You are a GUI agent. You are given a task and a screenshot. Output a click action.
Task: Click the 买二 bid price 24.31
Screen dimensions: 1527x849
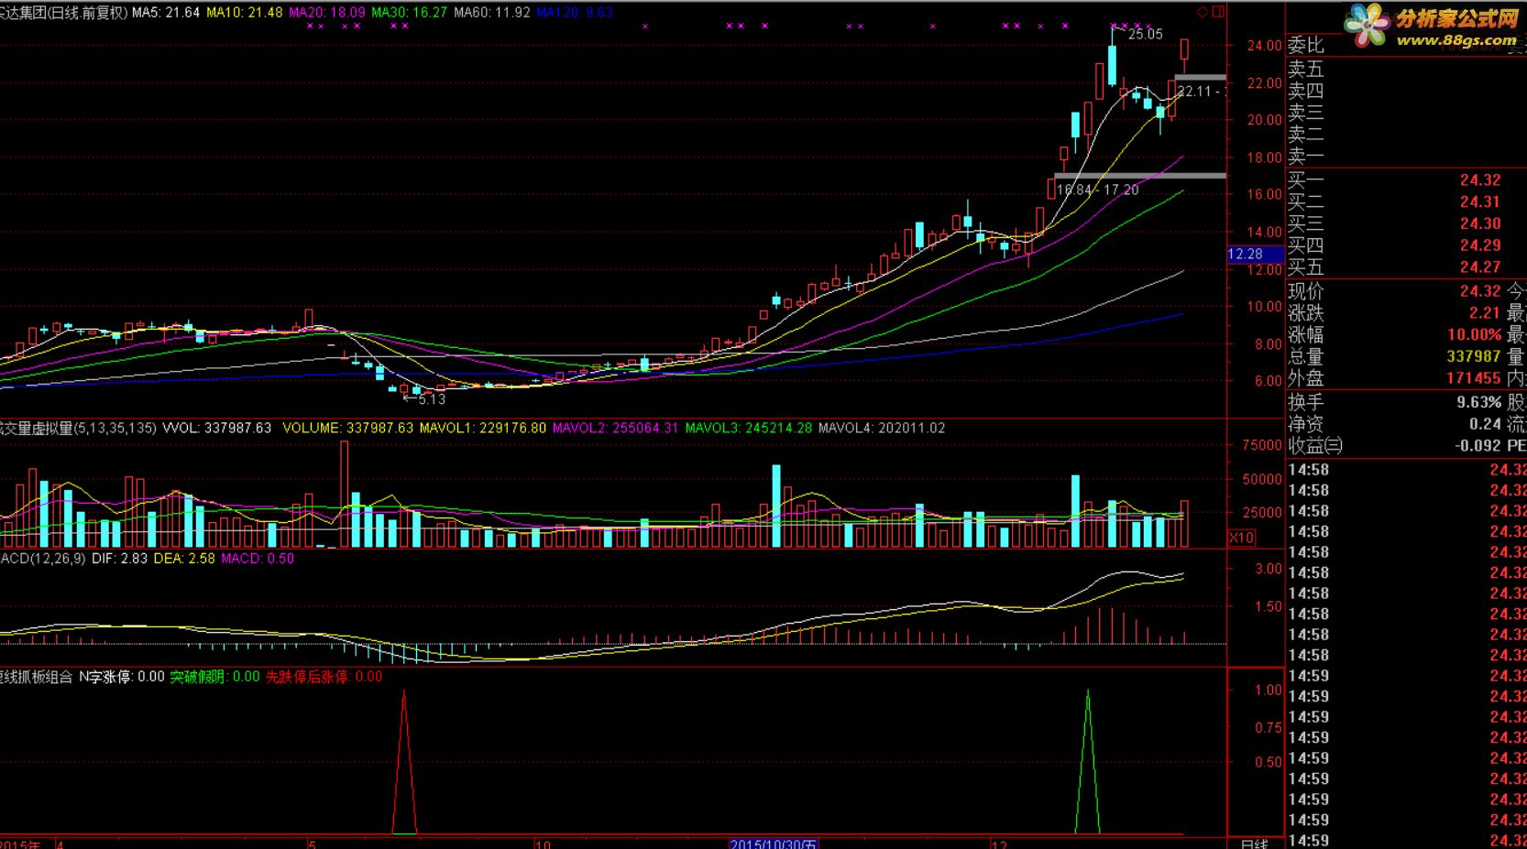coord(1480,201)
